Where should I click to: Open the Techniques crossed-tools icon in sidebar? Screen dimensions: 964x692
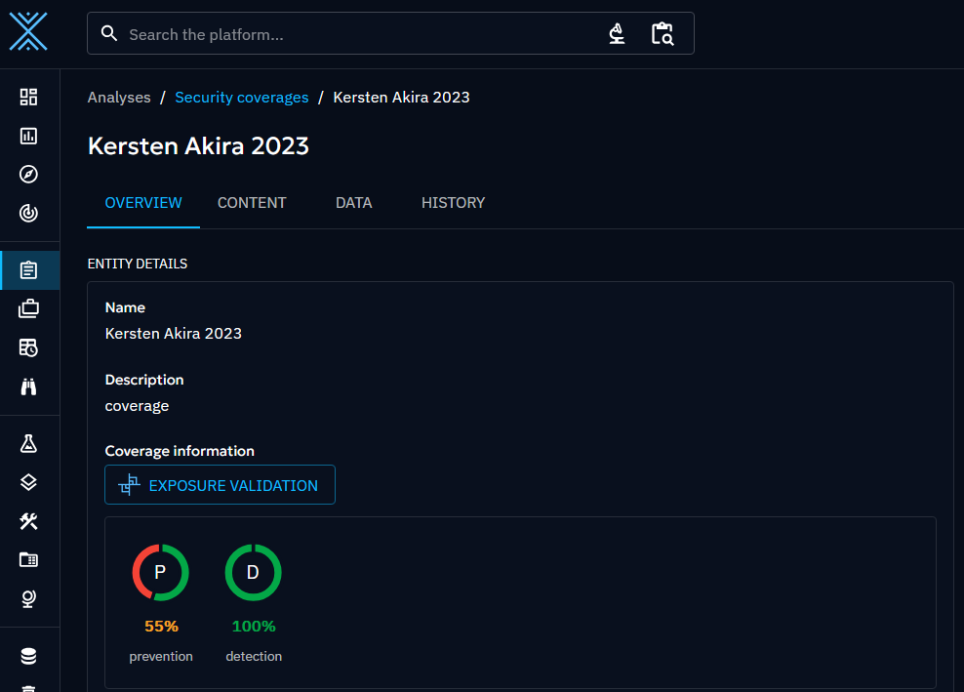(x=28, y=521)
